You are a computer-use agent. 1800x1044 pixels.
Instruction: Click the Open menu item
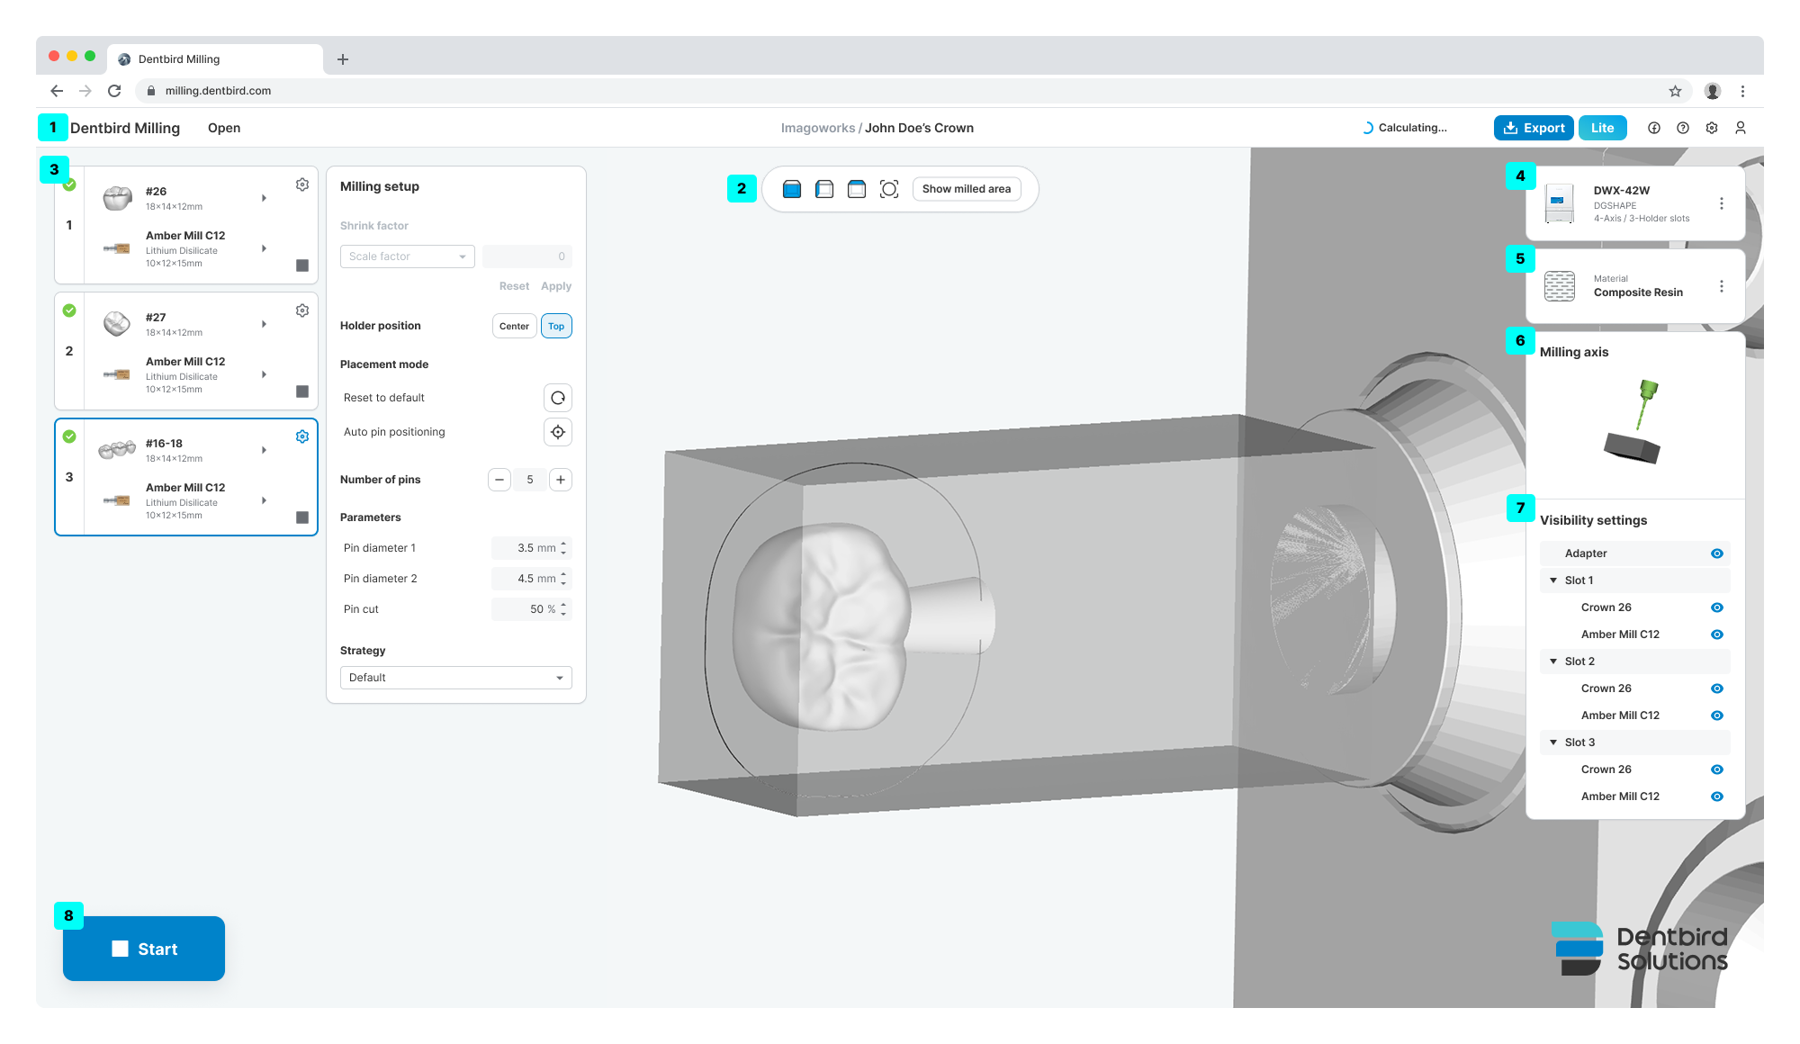coord(224,128)
